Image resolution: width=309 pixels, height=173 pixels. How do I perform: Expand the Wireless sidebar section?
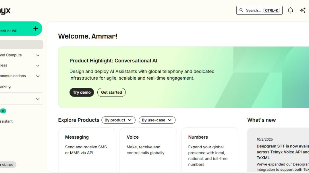tap(38, 66)
